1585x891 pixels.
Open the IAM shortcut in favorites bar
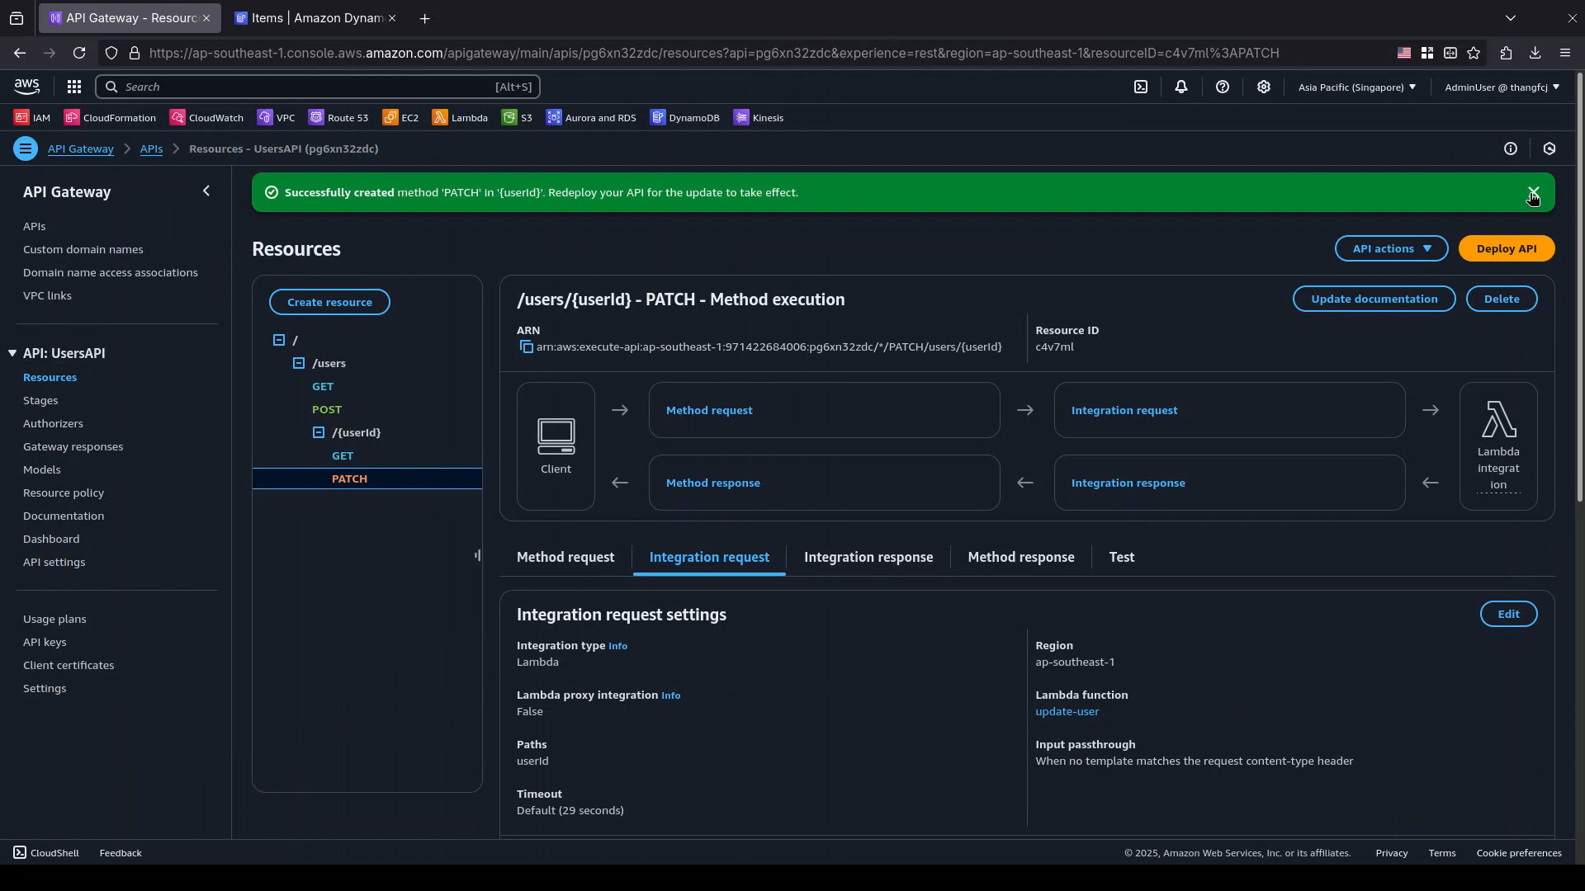32,118
